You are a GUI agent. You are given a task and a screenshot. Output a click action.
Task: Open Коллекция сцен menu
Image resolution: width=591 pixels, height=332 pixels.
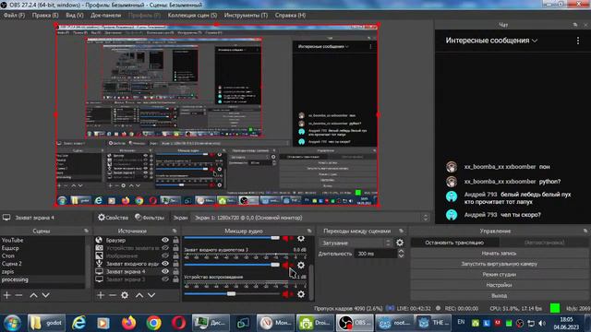pyautogui.click(x=192, y=16)
